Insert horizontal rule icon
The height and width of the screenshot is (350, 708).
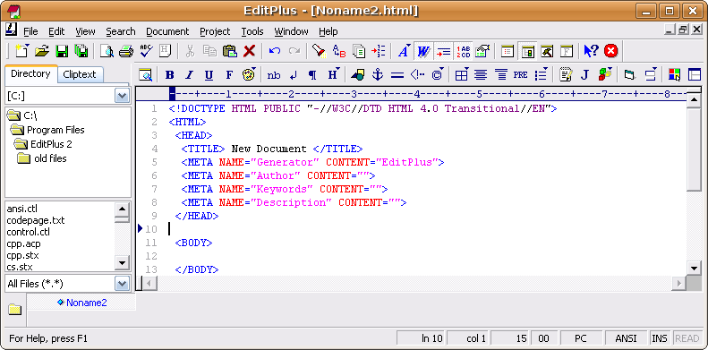pos(397,75)
